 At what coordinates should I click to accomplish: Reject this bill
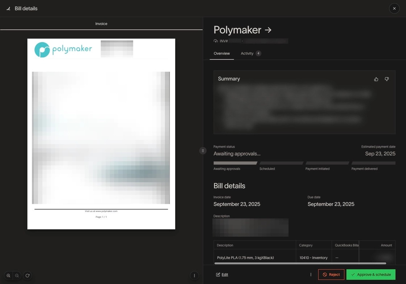(x=331, y=275)
